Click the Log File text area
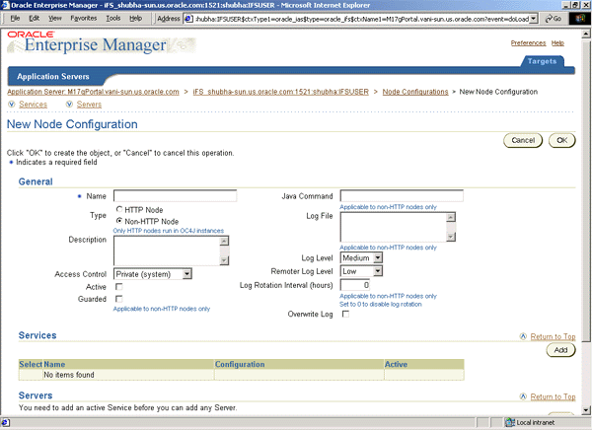The image size is (592, 430). click(x=393, y=227)
